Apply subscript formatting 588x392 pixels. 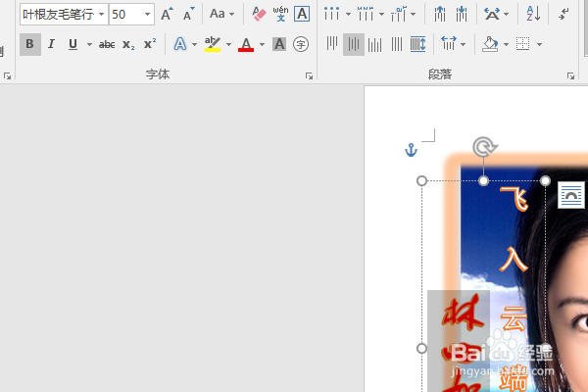128,44
